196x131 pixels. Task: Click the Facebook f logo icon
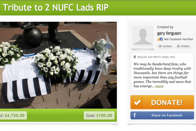135,115
